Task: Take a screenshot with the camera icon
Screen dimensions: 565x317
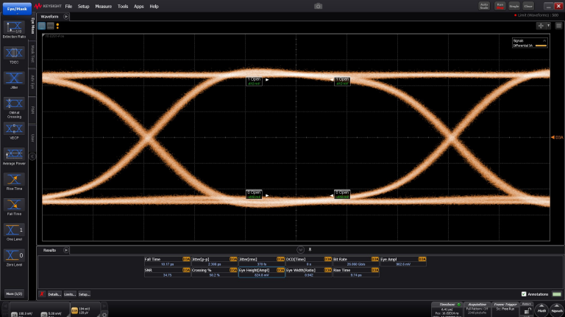Action: pos(318,6)
